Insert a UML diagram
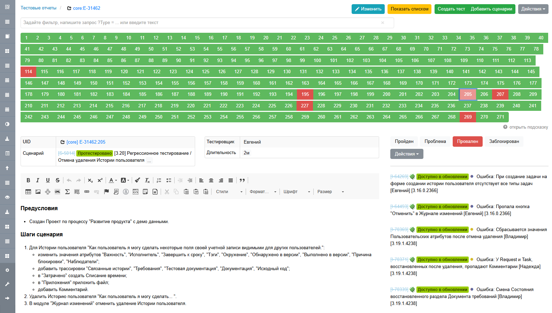This screenshot has width=552, height=313. (x=58, y=192)
